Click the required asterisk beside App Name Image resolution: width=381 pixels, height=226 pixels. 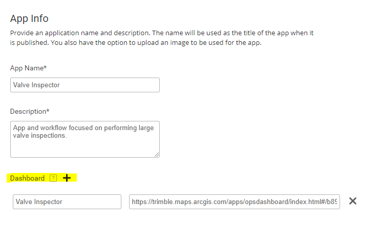point(47,67)
